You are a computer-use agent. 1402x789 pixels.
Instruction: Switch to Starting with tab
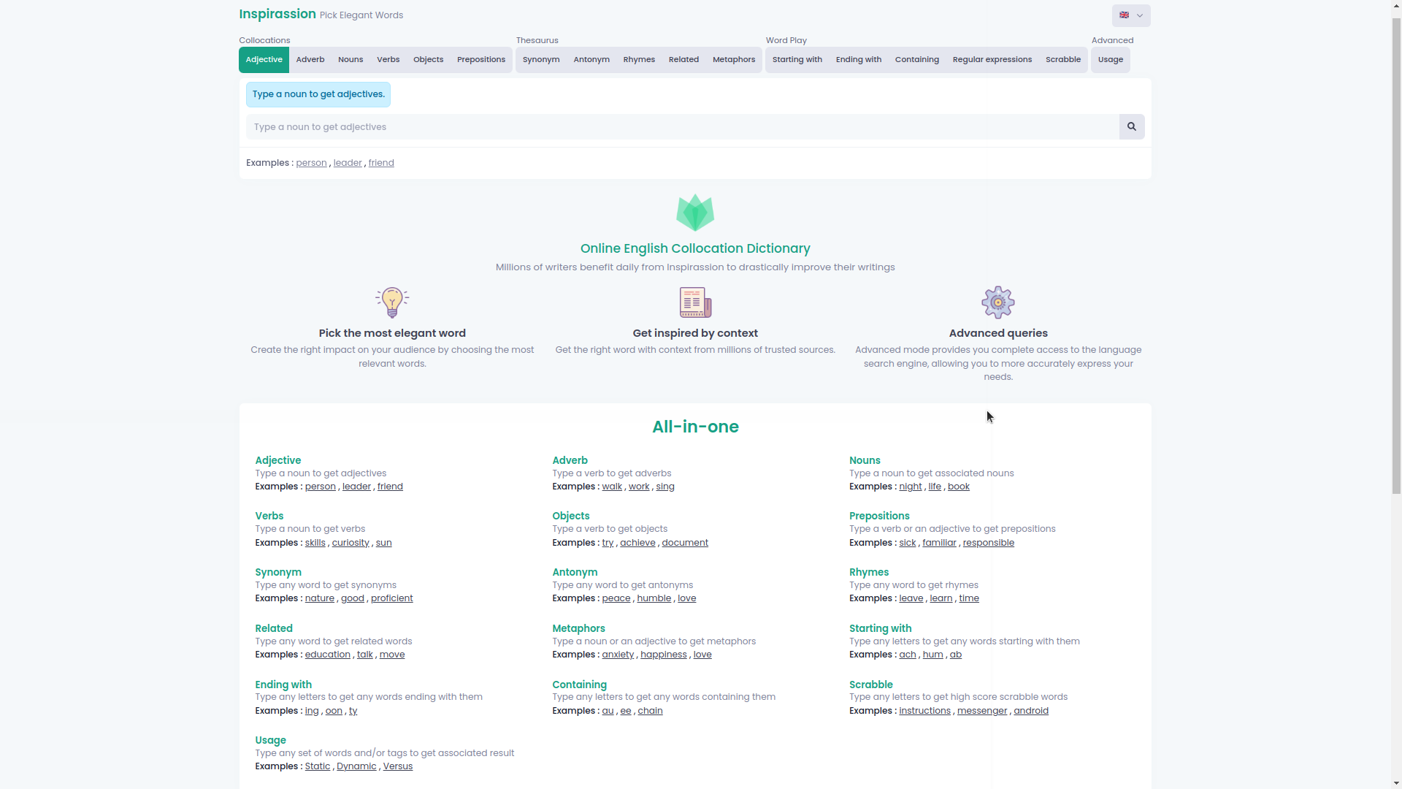[797, 60]
